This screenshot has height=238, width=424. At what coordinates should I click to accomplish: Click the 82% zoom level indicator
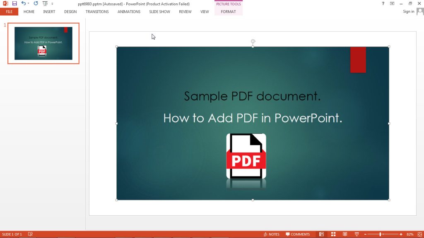click(410, 234)
